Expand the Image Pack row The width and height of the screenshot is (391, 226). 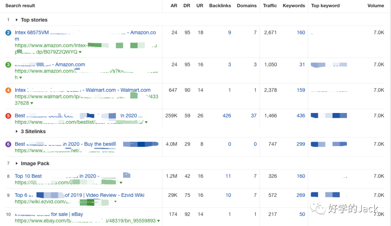coord(16,164)
